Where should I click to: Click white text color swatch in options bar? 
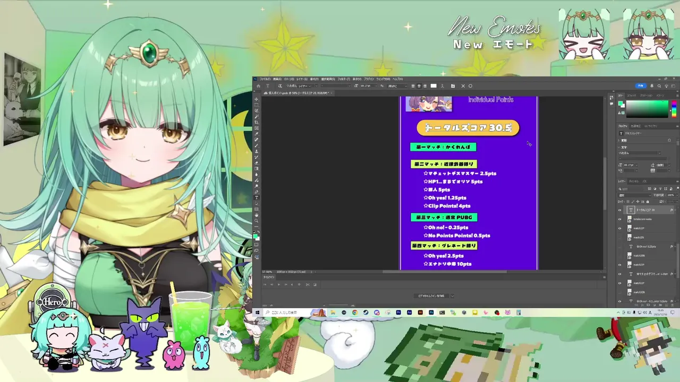tap(433, 86)
